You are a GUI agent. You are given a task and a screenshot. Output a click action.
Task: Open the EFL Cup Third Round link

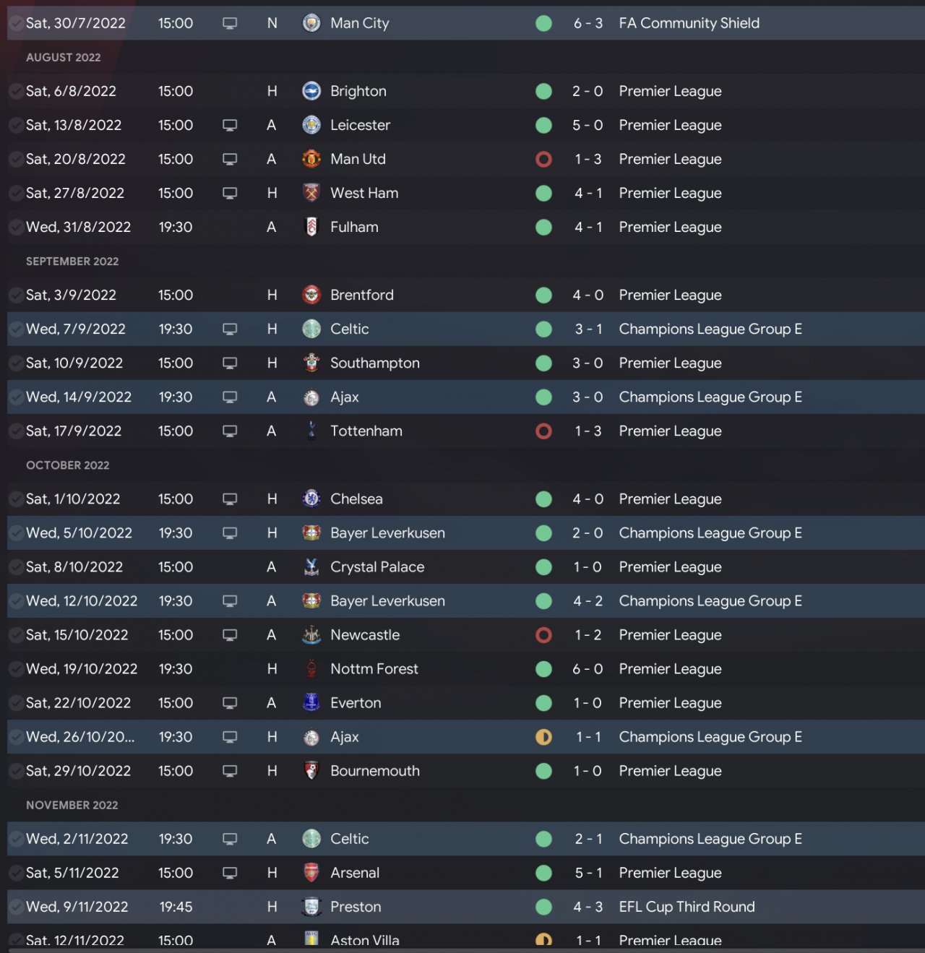pyautogui.click(x=687, y=907)
